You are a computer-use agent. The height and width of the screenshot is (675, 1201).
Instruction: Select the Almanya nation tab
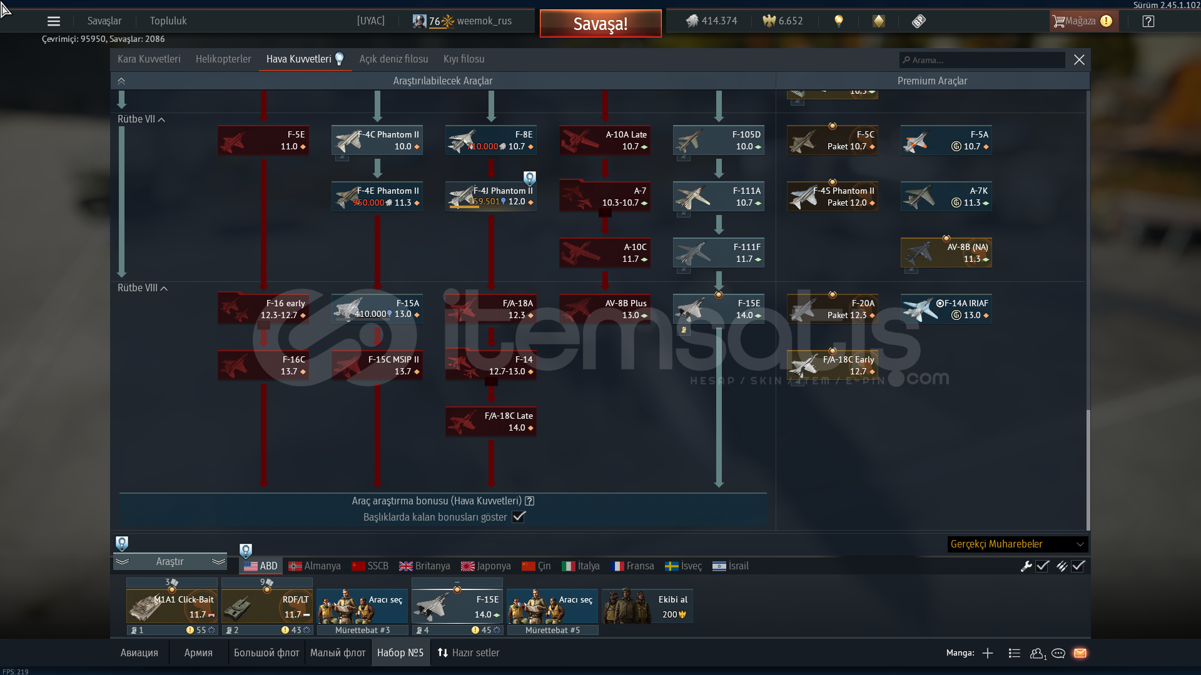[x=315, y=566]
